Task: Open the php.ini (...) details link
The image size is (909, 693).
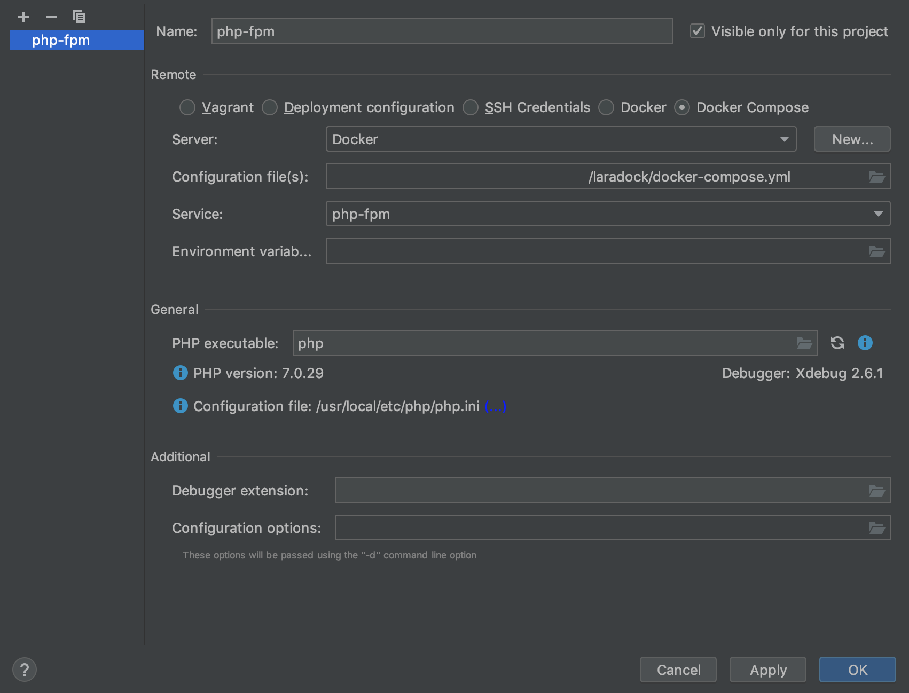Action: (495, 407)
